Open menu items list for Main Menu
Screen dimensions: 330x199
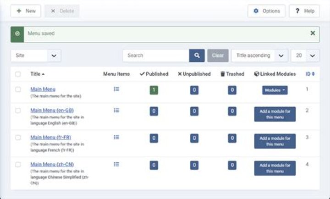tap(116, 89)
